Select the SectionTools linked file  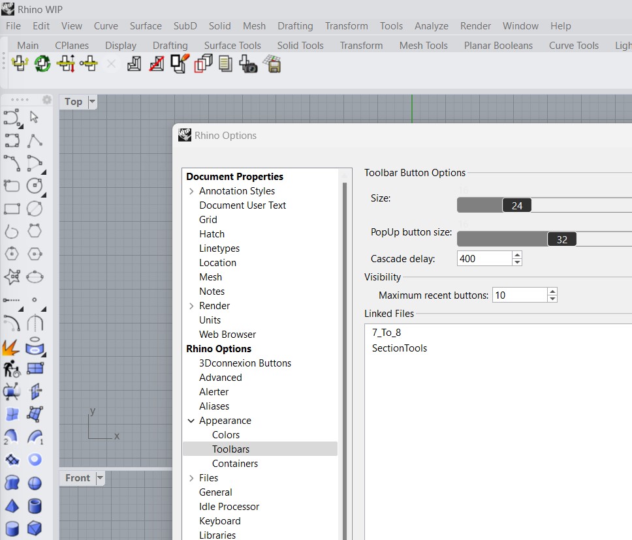[x=400, y=348]
